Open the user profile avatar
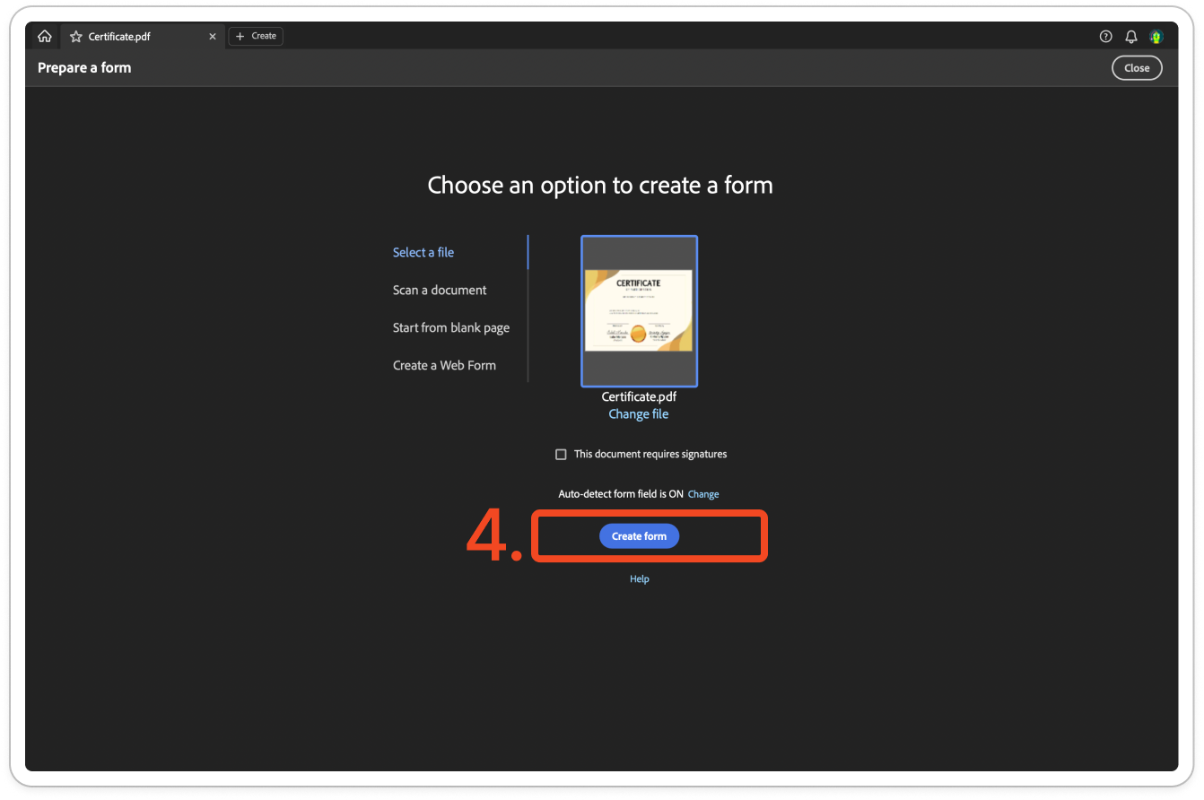 coord(1156,37)
